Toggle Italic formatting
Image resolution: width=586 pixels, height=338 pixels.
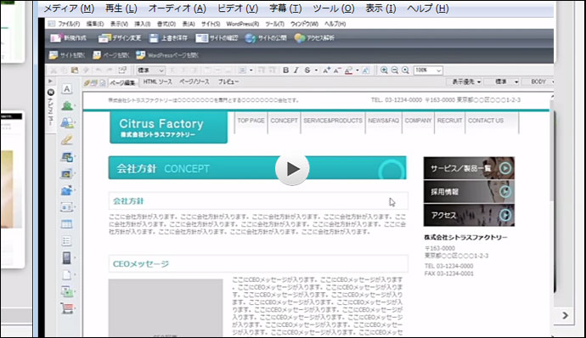coord(296,70)
